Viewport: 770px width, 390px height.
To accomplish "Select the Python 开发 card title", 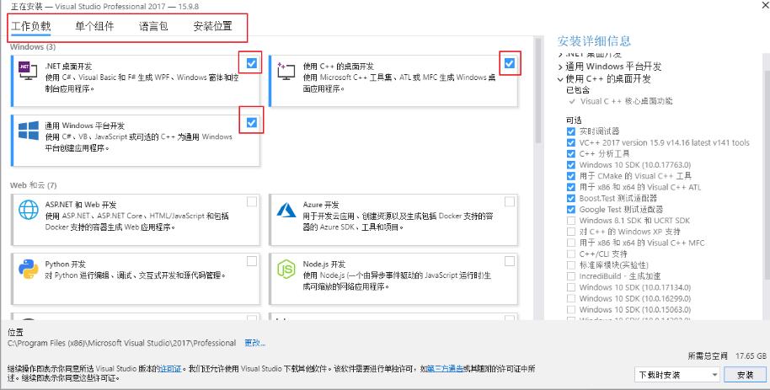I will coord(64,264).
